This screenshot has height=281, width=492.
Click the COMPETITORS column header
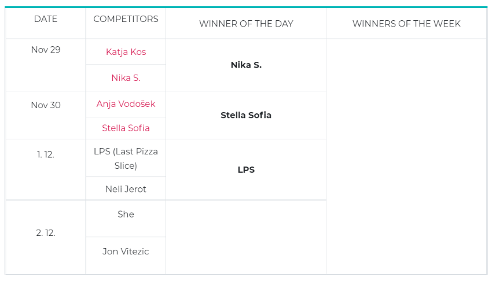coord(126,19)
